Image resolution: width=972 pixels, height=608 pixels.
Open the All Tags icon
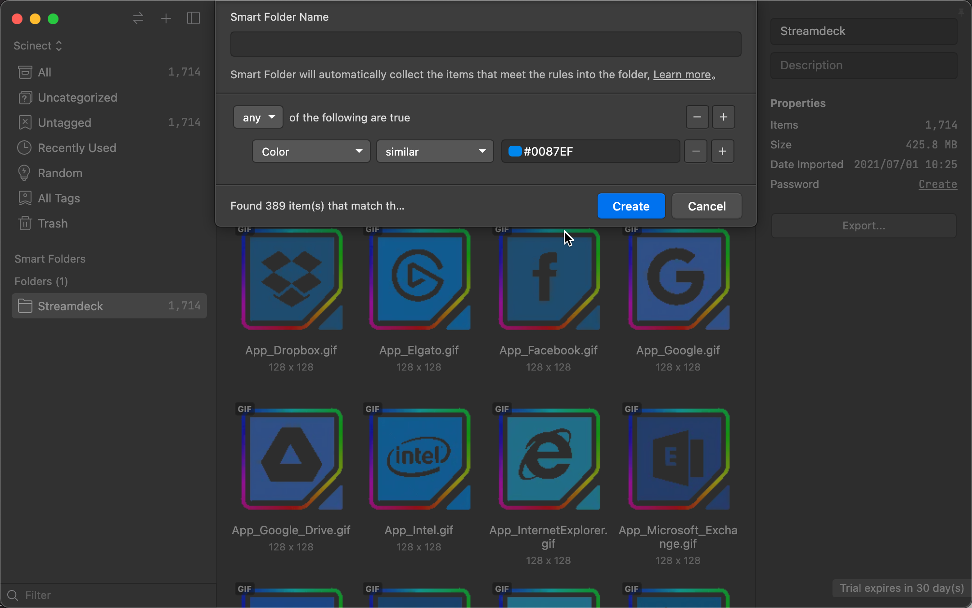[x=25, y=198]
